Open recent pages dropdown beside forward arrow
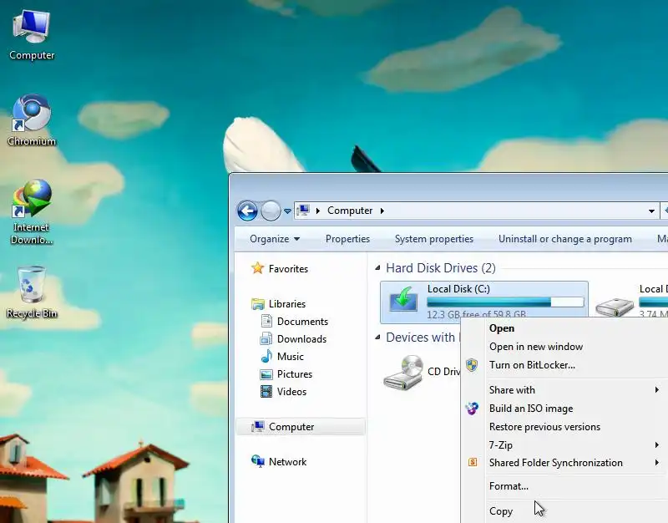Viewport: 668px width, 523px height. coord(287,211)
